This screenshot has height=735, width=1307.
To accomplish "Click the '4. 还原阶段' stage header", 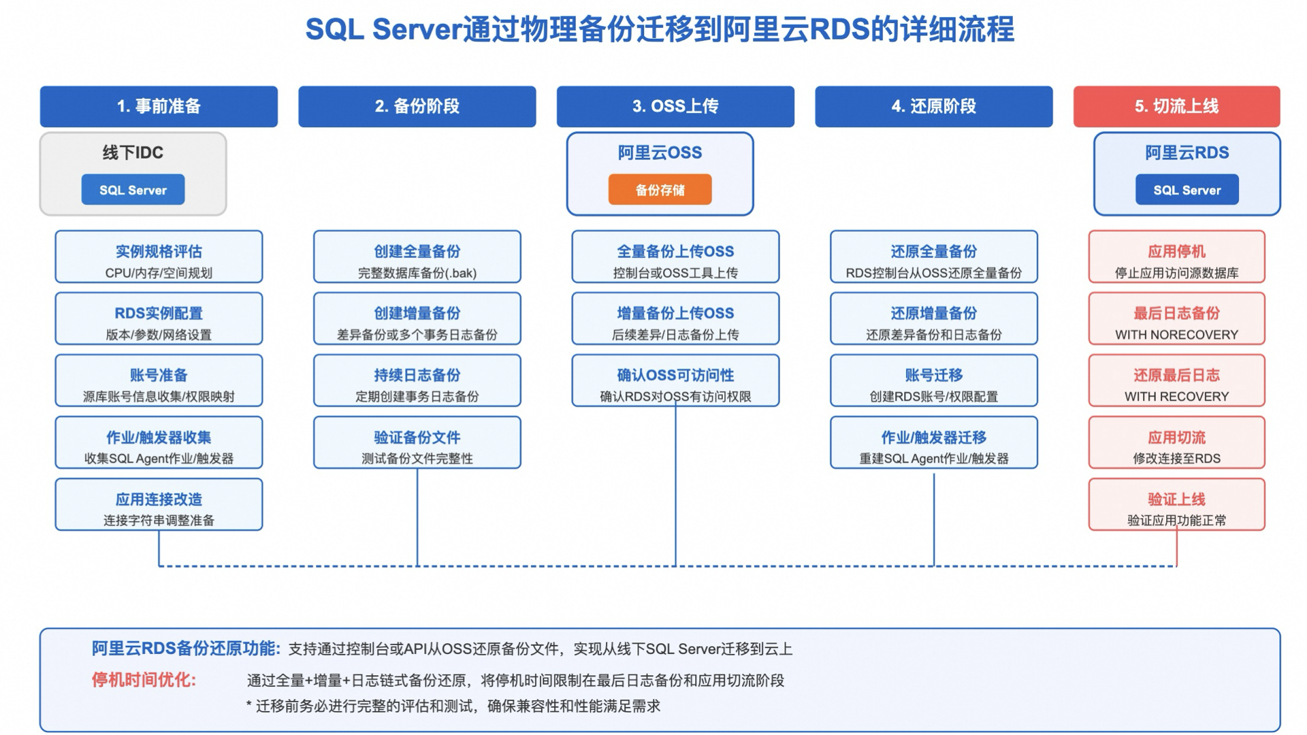I will pyautogui.click(x=934, y=106).
